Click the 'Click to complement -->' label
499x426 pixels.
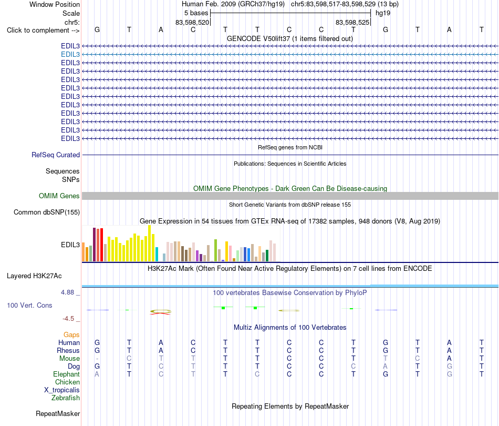point(43,31)
